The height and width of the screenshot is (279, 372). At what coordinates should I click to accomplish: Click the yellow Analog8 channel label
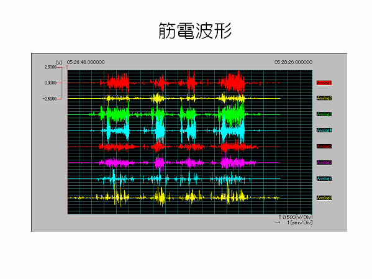(324, 198)
